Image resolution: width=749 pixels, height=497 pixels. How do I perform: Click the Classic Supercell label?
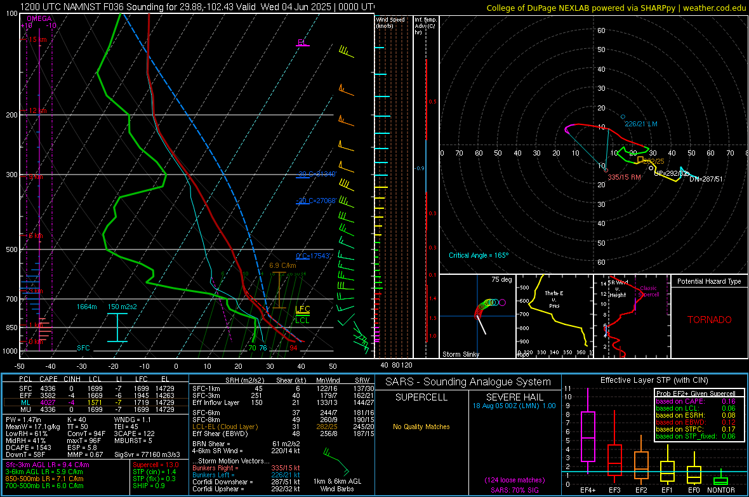click(x=649, y=291)
